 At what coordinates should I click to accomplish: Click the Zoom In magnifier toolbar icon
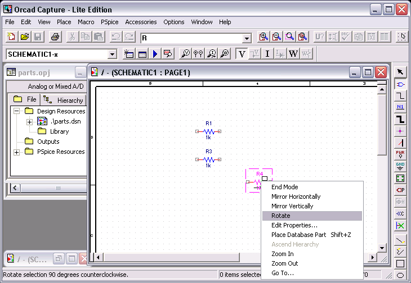tap(263, 37)
